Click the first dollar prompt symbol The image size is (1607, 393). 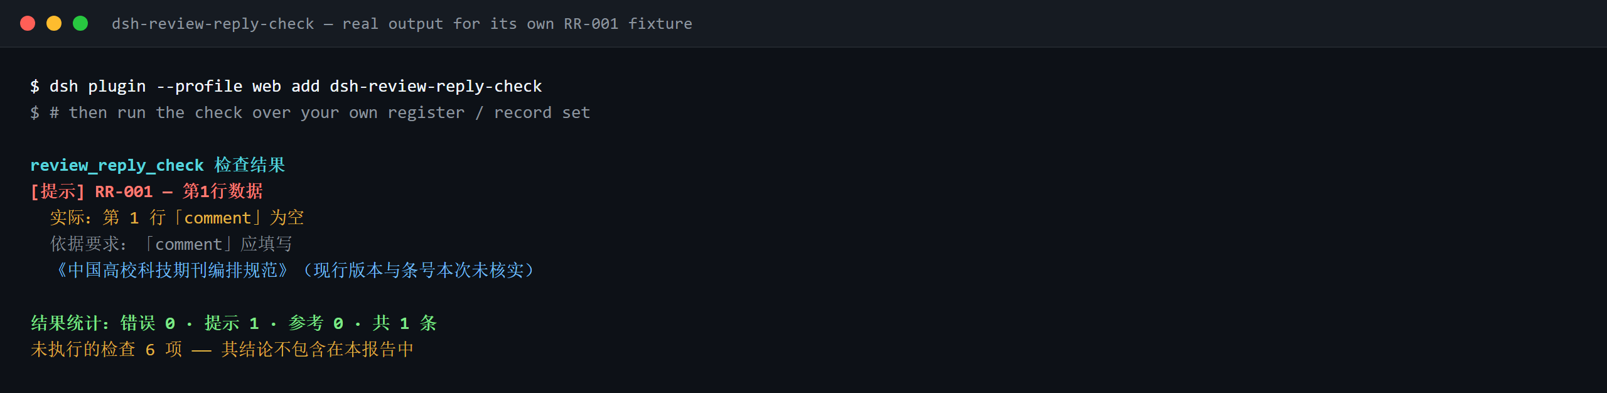35,86
